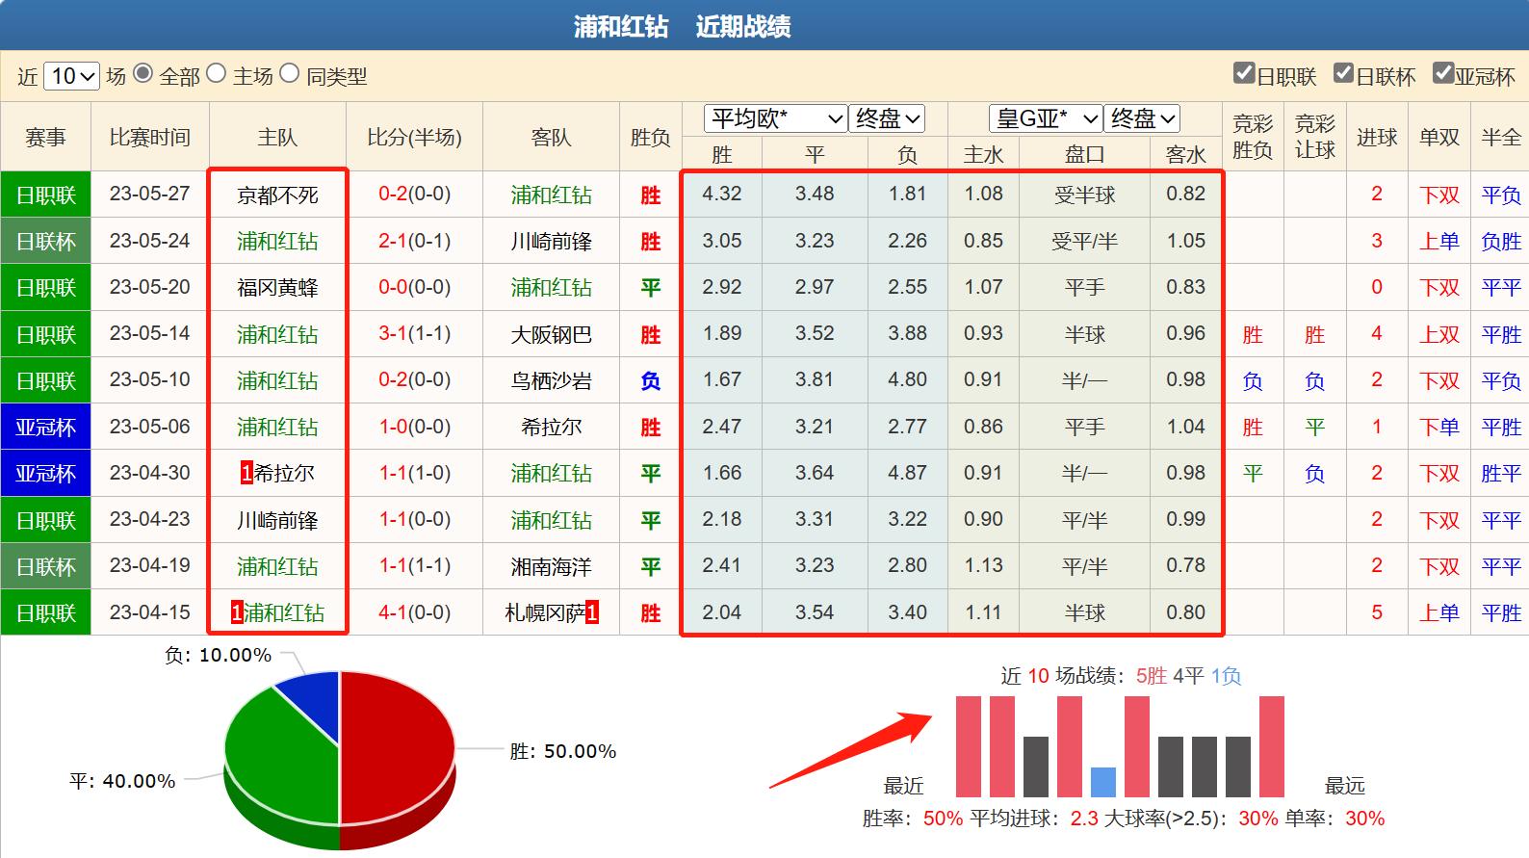Open the 0-2(0-0) score on 23-05-27
The height and width of the screenshot is (858, 1529).
[x=414, y=194]
